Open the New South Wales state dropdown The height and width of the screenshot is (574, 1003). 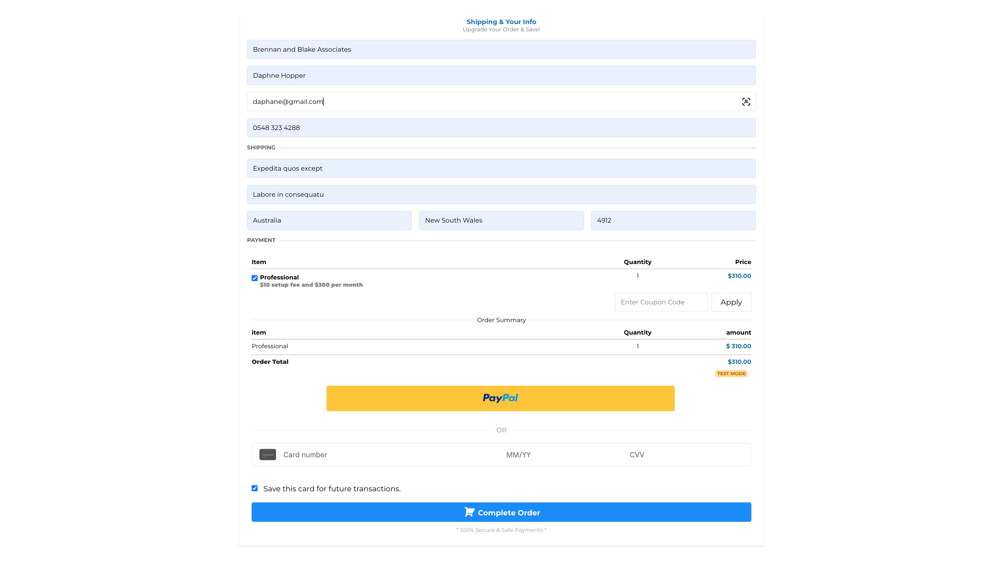[x=501, y=220]
